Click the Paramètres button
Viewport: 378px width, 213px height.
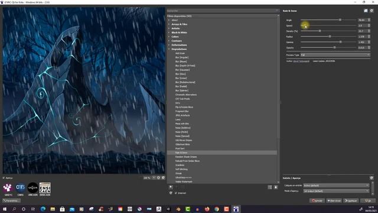(11, 201)
